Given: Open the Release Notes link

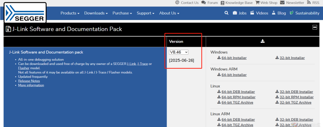Looking at the screenshot, I should tap(29, 81).
